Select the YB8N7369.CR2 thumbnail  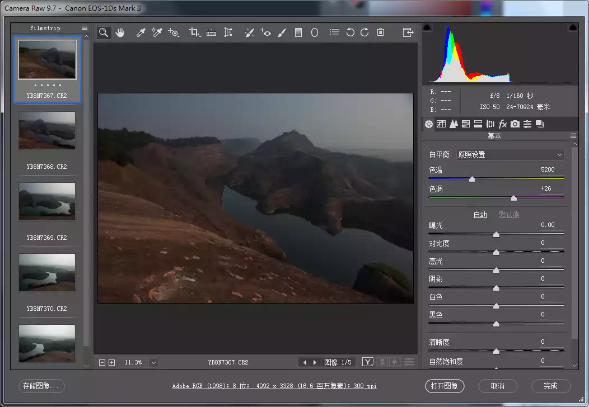[47, 201]
